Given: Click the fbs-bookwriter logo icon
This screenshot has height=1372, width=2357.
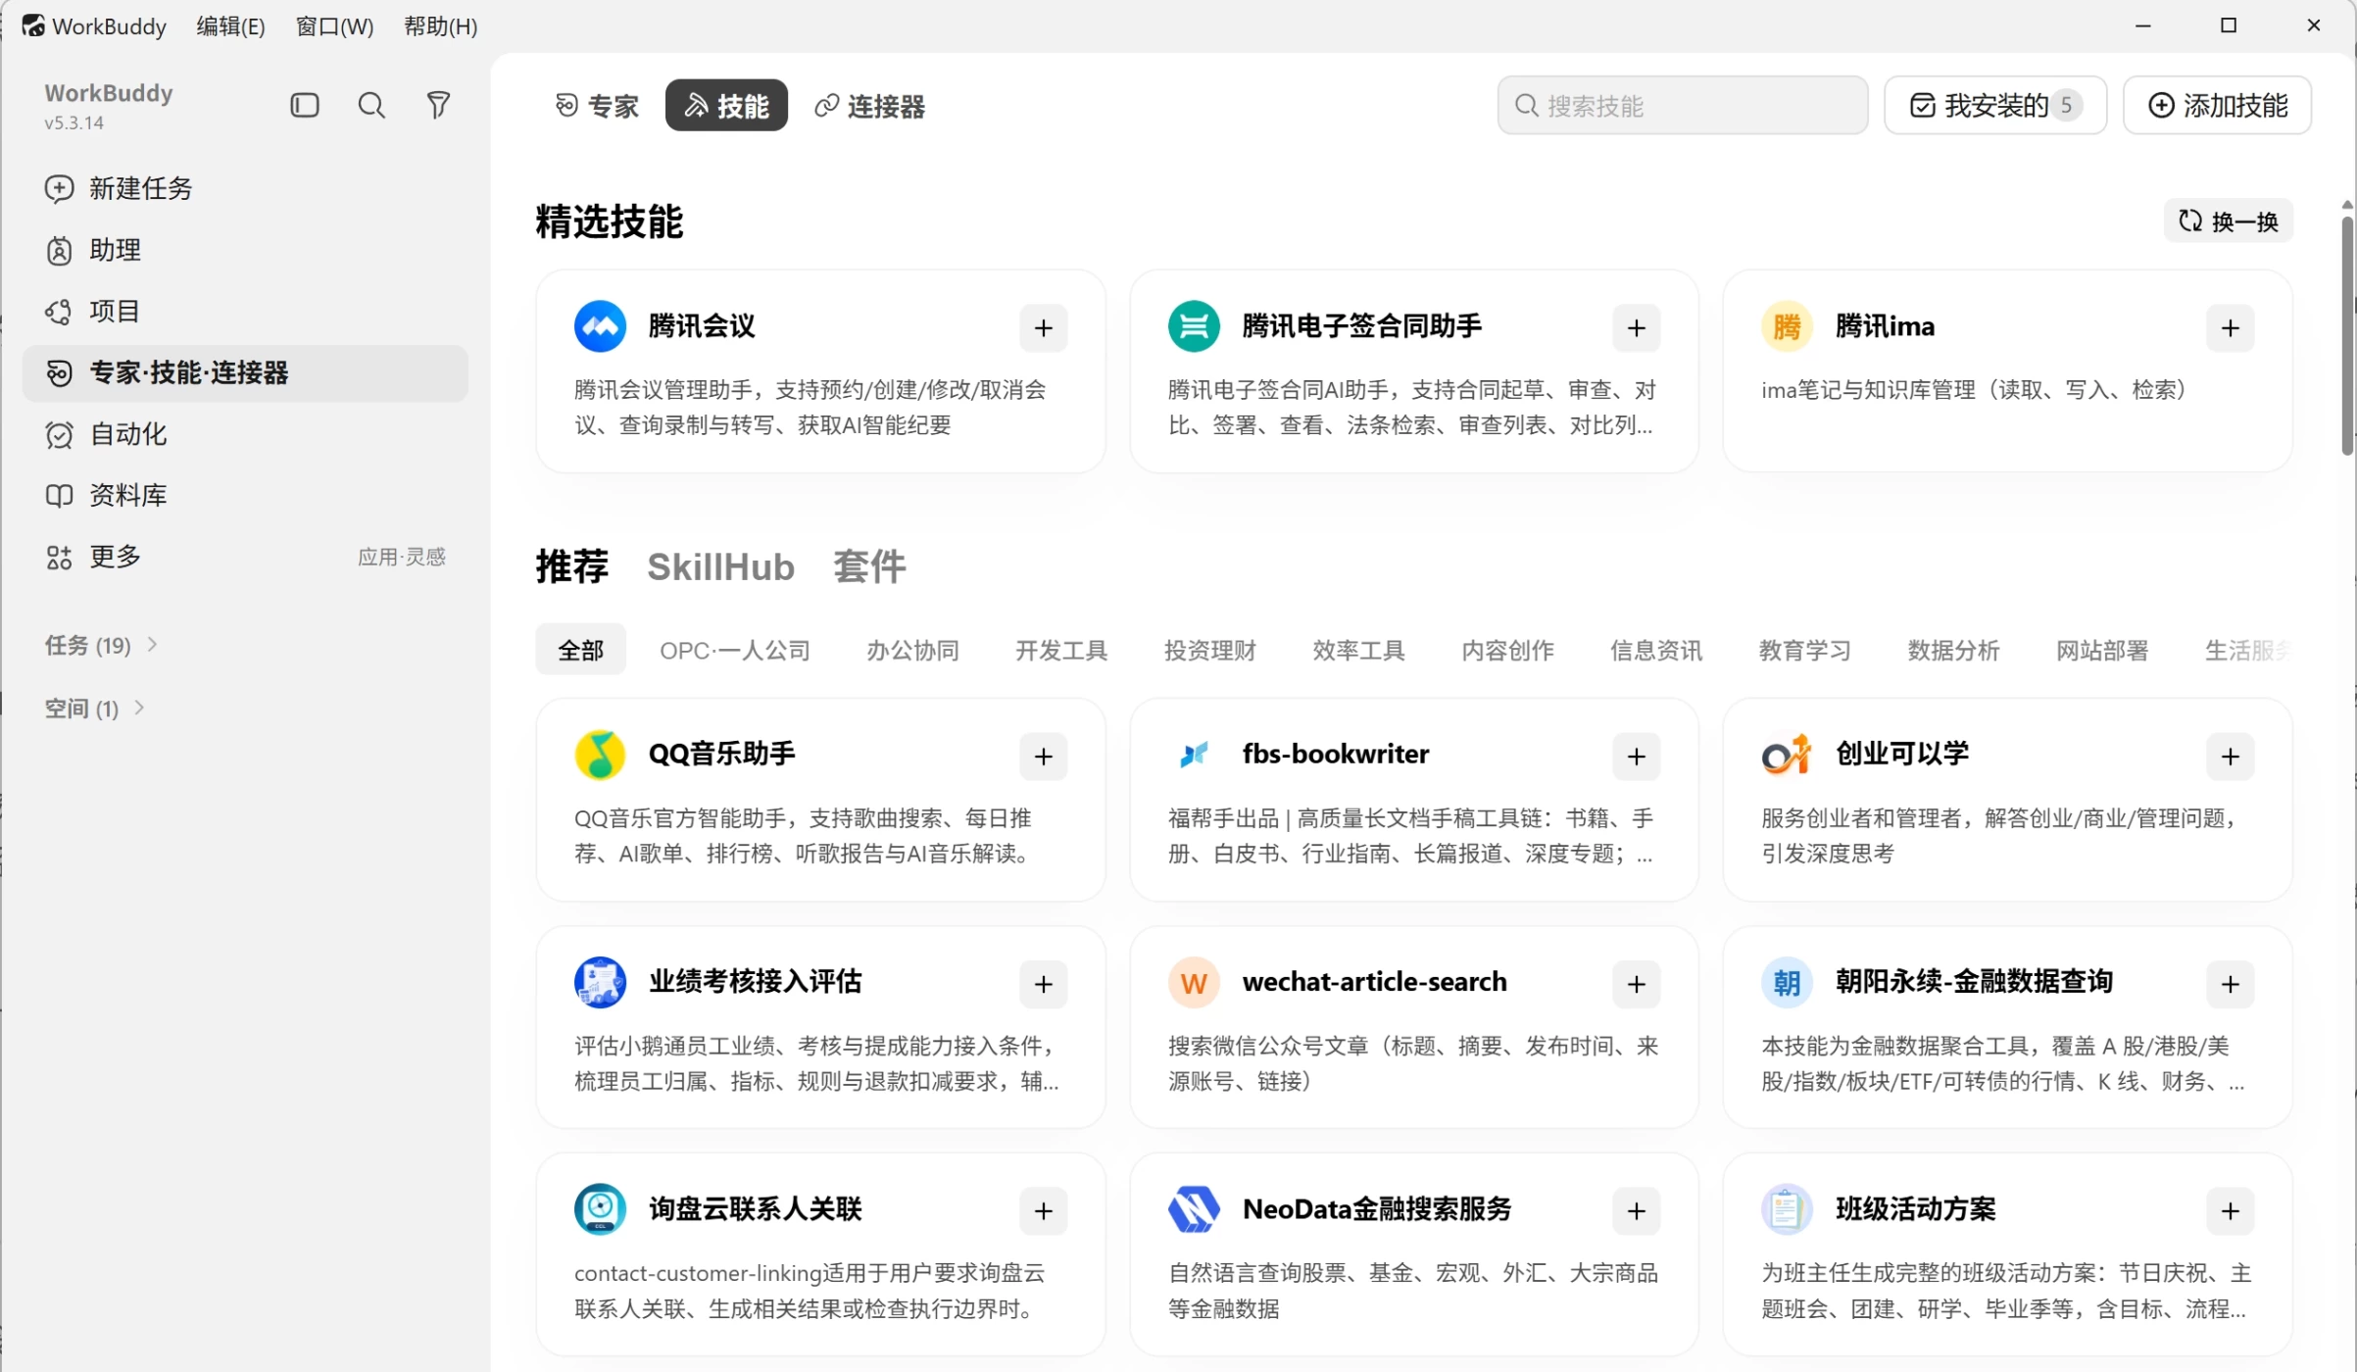Looking at the screenshot, I should pos(1194,755).
